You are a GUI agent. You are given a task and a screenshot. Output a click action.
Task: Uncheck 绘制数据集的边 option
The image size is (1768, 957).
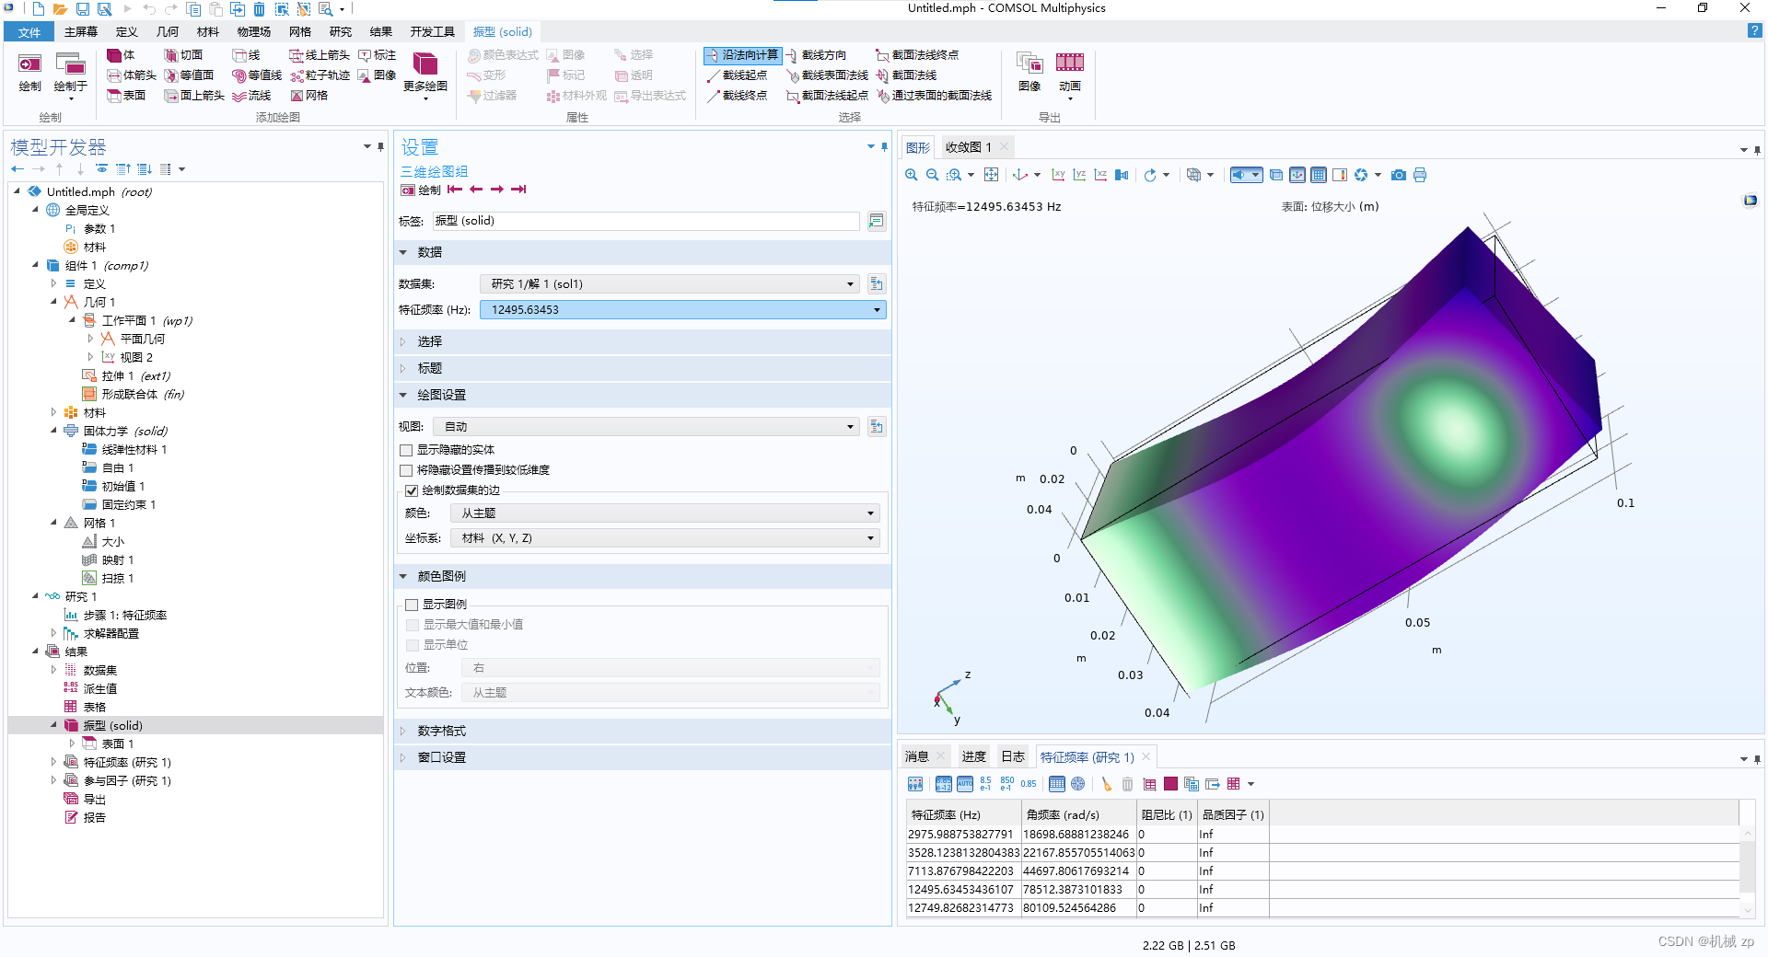coord(412,490)
